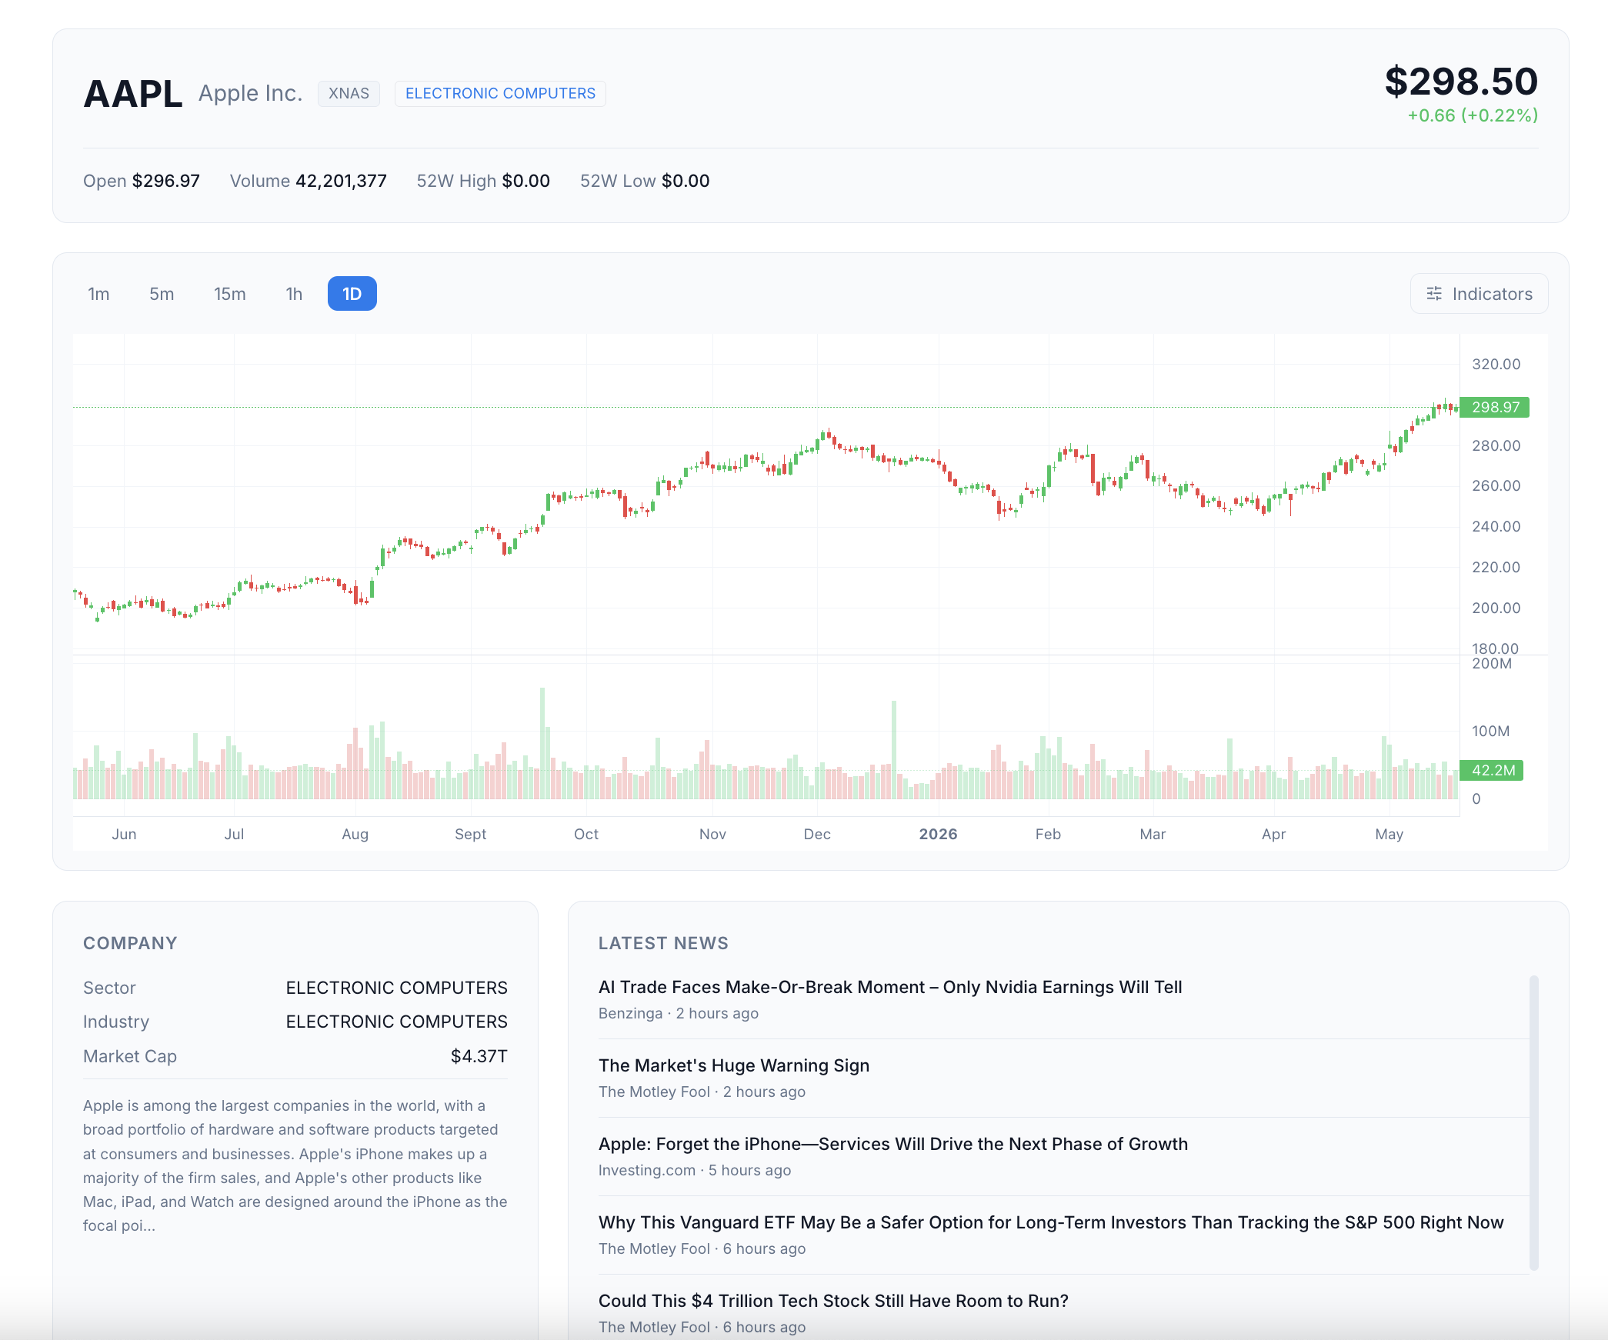Click the May label on the time axis
This screenshot has width=1608, height=1340.
click(x=1389, y=834)
